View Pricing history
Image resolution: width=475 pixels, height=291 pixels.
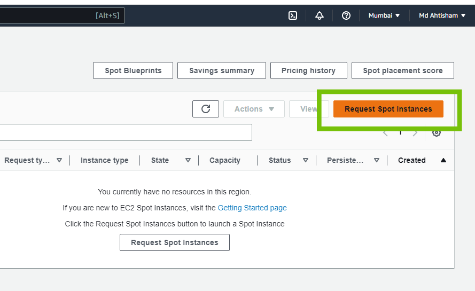tap(308, 70)
